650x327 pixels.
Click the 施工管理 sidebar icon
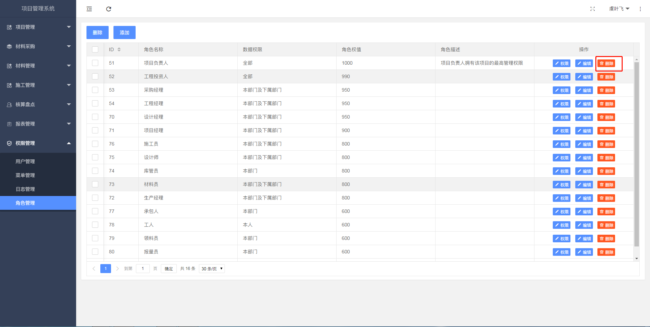point(9,85)
